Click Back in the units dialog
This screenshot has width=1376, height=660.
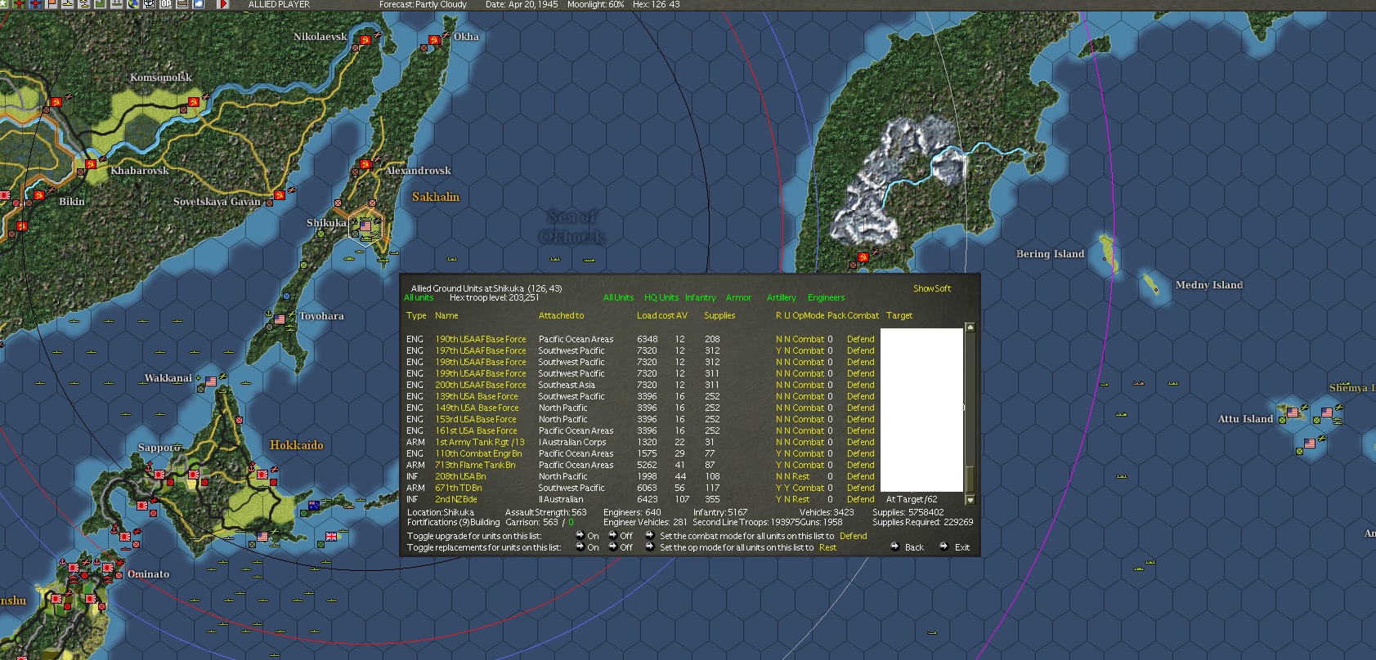(908, 547)
